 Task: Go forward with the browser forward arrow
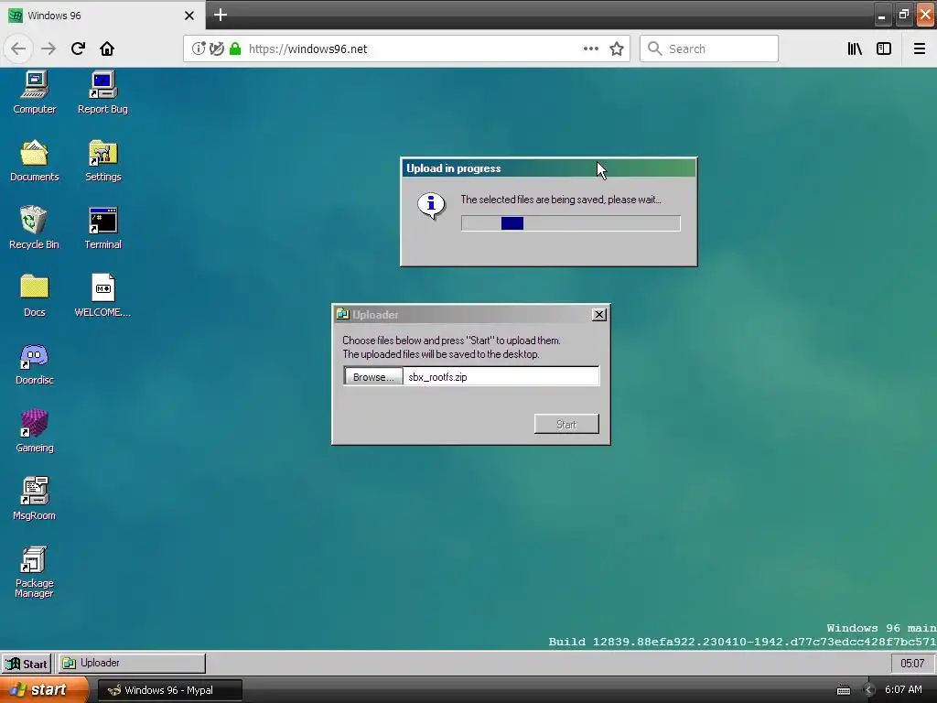(x=48, y=49)
